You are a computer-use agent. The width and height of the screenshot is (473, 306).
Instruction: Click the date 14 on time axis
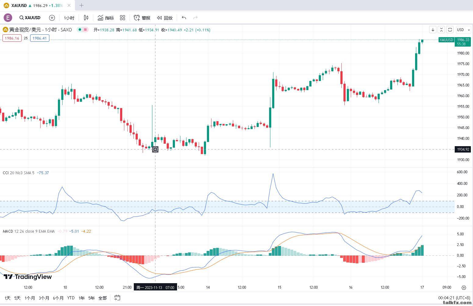[208, 287]
